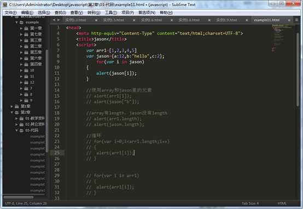Switch to the 实例1.9.html tab

pos(226,20)
